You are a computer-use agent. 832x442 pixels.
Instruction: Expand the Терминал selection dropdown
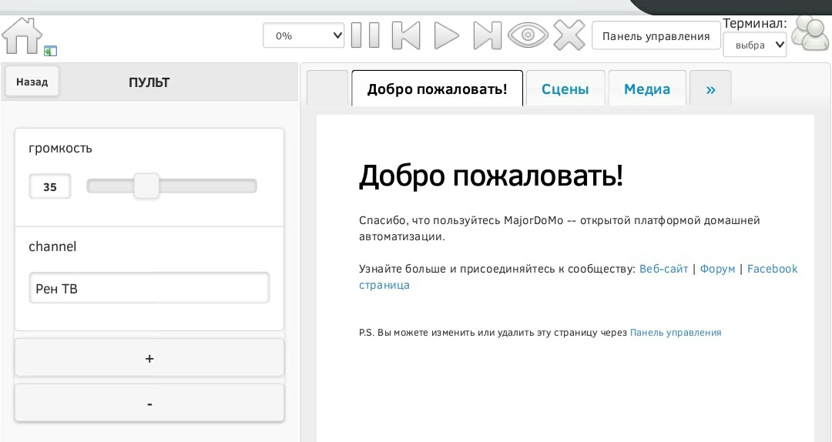tap(754, 45)
